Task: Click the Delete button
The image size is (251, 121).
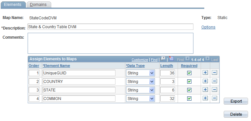Action: pos(236,114)
